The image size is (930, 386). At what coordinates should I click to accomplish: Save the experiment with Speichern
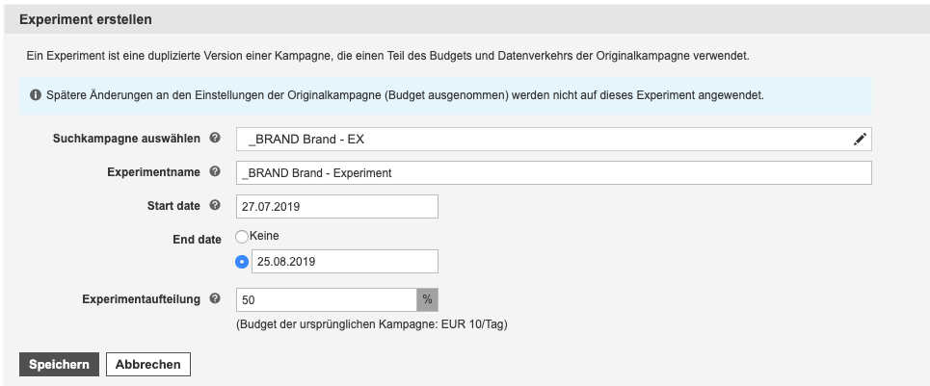tap(60, 365)
